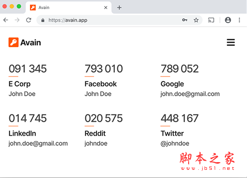Click john.doe@gmail.com under LinkedIn

[38, 143]
